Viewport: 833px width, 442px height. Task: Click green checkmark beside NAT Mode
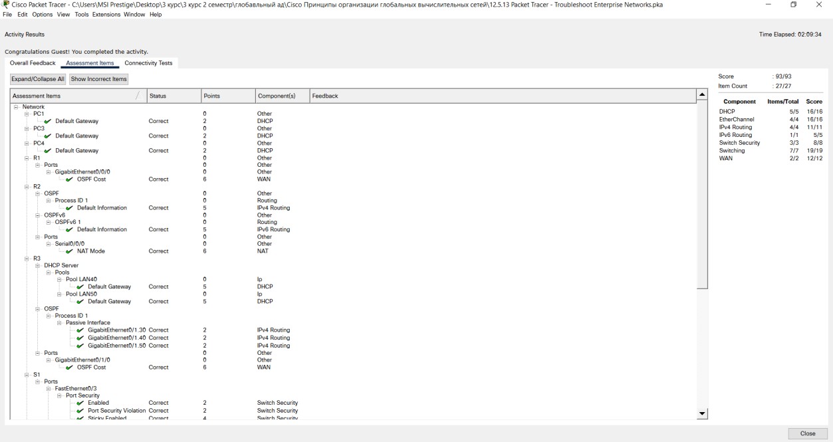70,251
